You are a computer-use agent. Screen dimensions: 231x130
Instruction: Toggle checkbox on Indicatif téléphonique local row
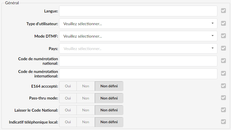pos(223,122)
